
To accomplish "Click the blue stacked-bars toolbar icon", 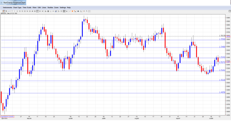I will pyautogui.click(x=56, y=11).
